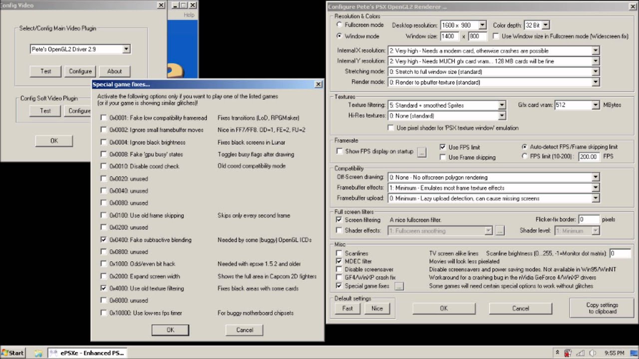Open the Special game fixes '...' button

tap(399, 286)
